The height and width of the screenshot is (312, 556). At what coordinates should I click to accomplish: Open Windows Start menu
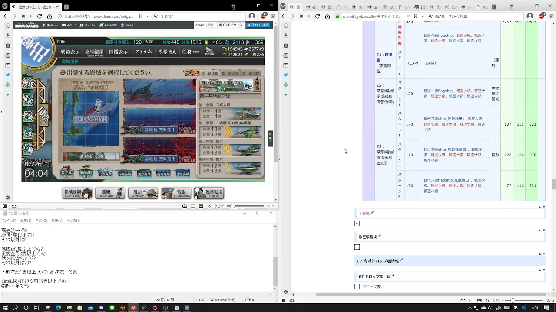point(5,308)
